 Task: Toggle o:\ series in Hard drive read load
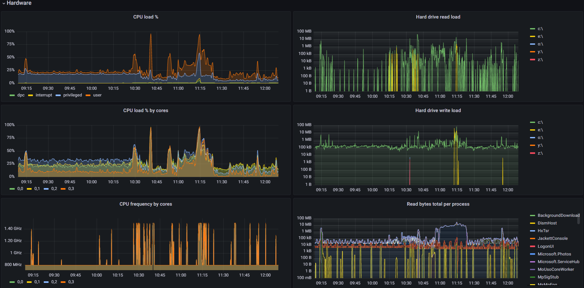tap(540, 44)
